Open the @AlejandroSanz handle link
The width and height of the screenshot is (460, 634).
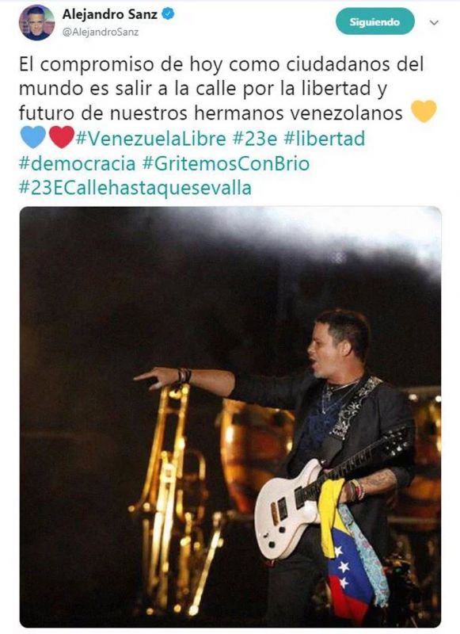click(101, 32)
